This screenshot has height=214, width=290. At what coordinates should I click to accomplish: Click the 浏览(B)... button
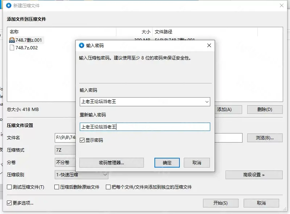265,138
